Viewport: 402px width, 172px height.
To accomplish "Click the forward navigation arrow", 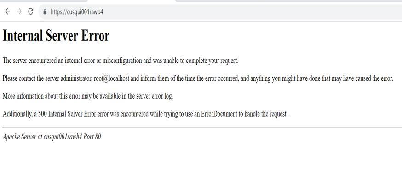I will click(x=19, y=11).
